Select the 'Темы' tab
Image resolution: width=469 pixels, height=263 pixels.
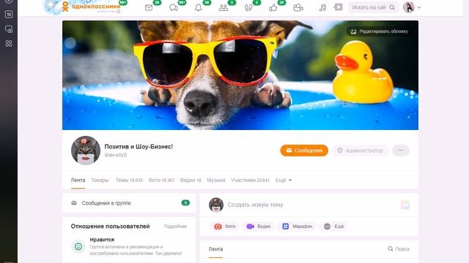click(129, 180)
